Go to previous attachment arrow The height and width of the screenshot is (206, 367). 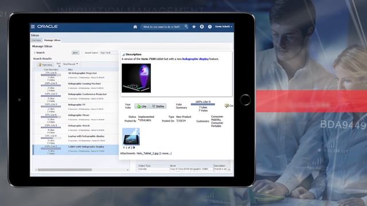(x=124, y=148)
